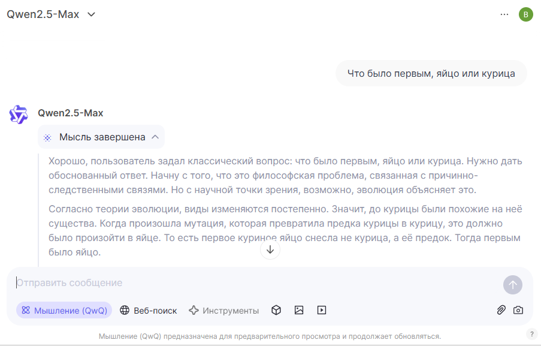This screenshot has height=346, width=541.
Task: Toggle Веб-поиск web search
Action: pyautogui.click(x=149, y=310)
